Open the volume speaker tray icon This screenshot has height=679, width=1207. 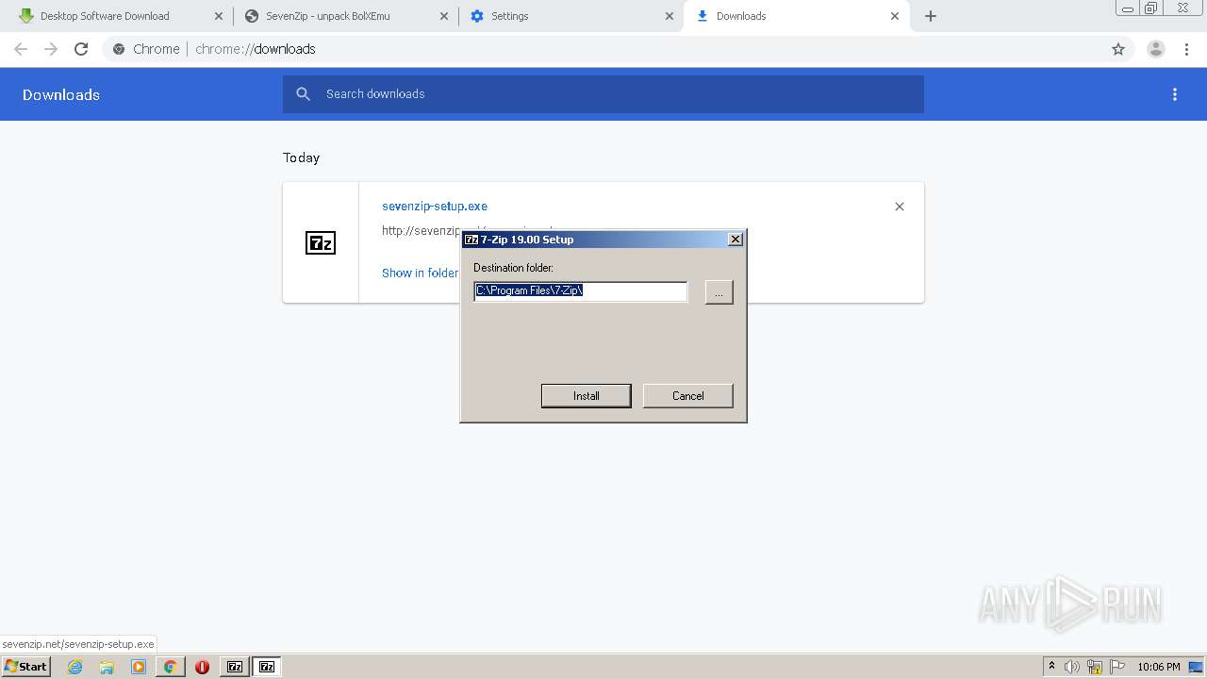pos(1072,667)
